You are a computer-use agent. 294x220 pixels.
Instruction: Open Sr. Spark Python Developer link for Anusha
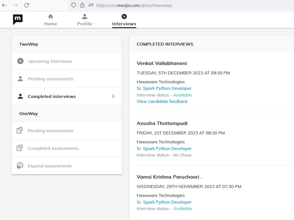pyautogui.click(x=164, y=148)
